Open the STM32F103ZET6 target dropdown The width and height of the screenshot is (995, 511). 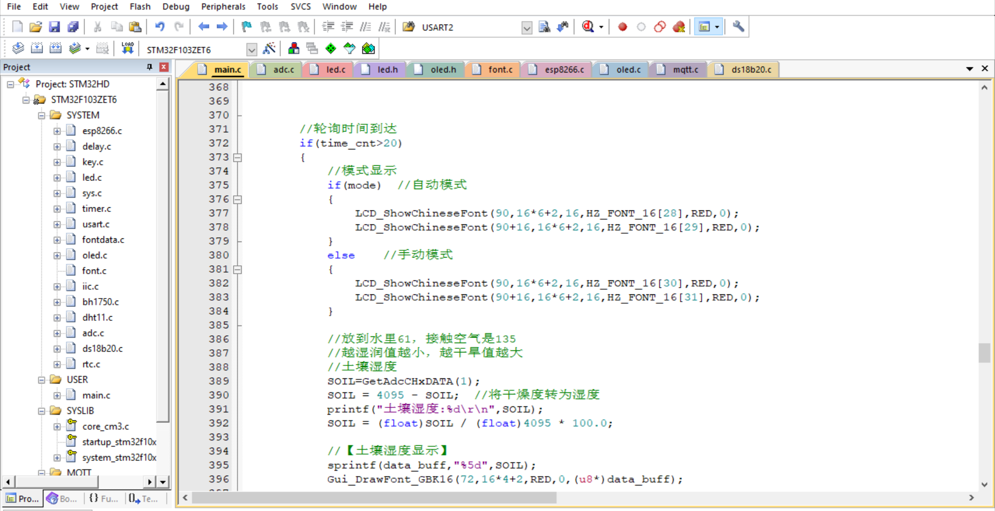click(x=251, y=50)
